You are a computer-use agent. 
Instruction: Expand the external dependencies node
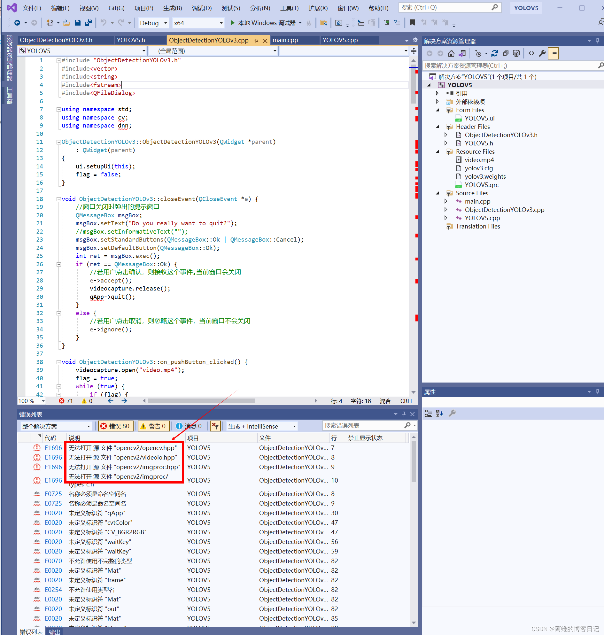[438, 101]
